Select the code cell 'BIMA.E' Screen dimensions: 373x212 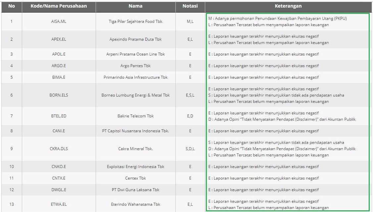tap(59, 77)
